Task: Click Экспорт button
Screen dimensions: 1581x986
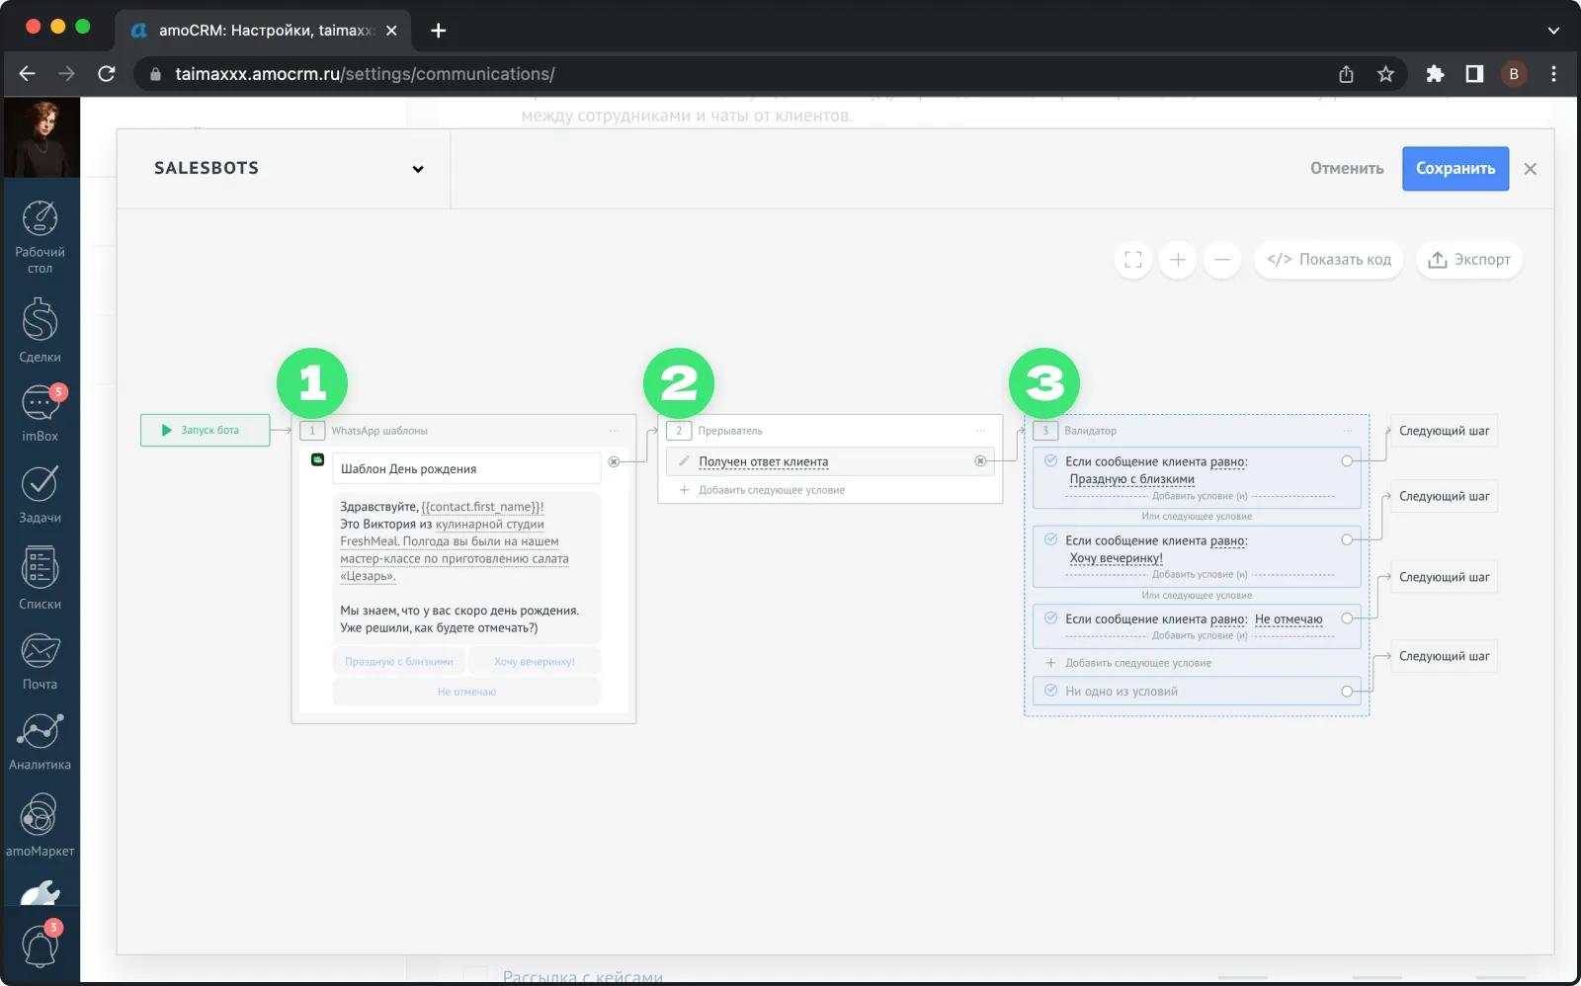Action: [x=1469, y=260]
